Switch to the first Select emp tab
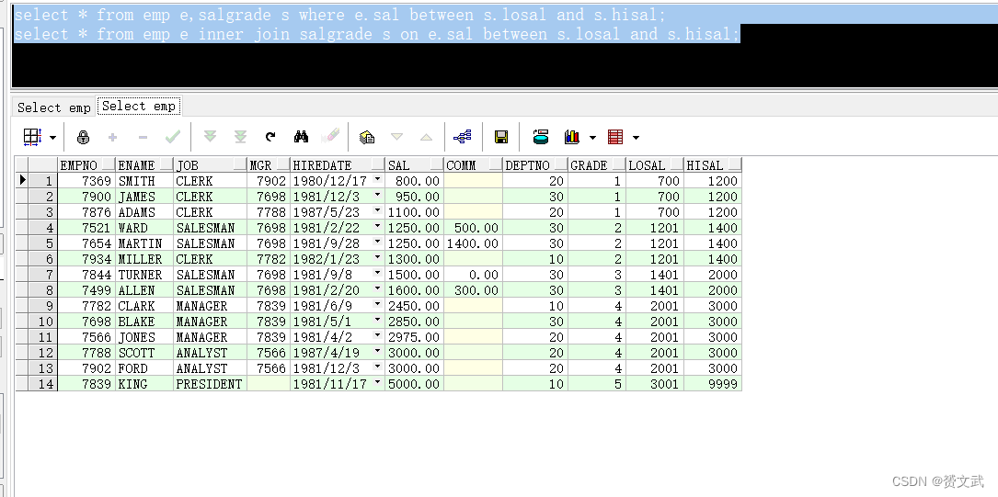 click(54, 107)
